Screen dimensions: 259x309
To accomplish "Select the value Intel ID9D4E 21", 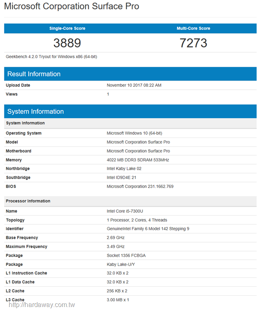I will point(121,178).
